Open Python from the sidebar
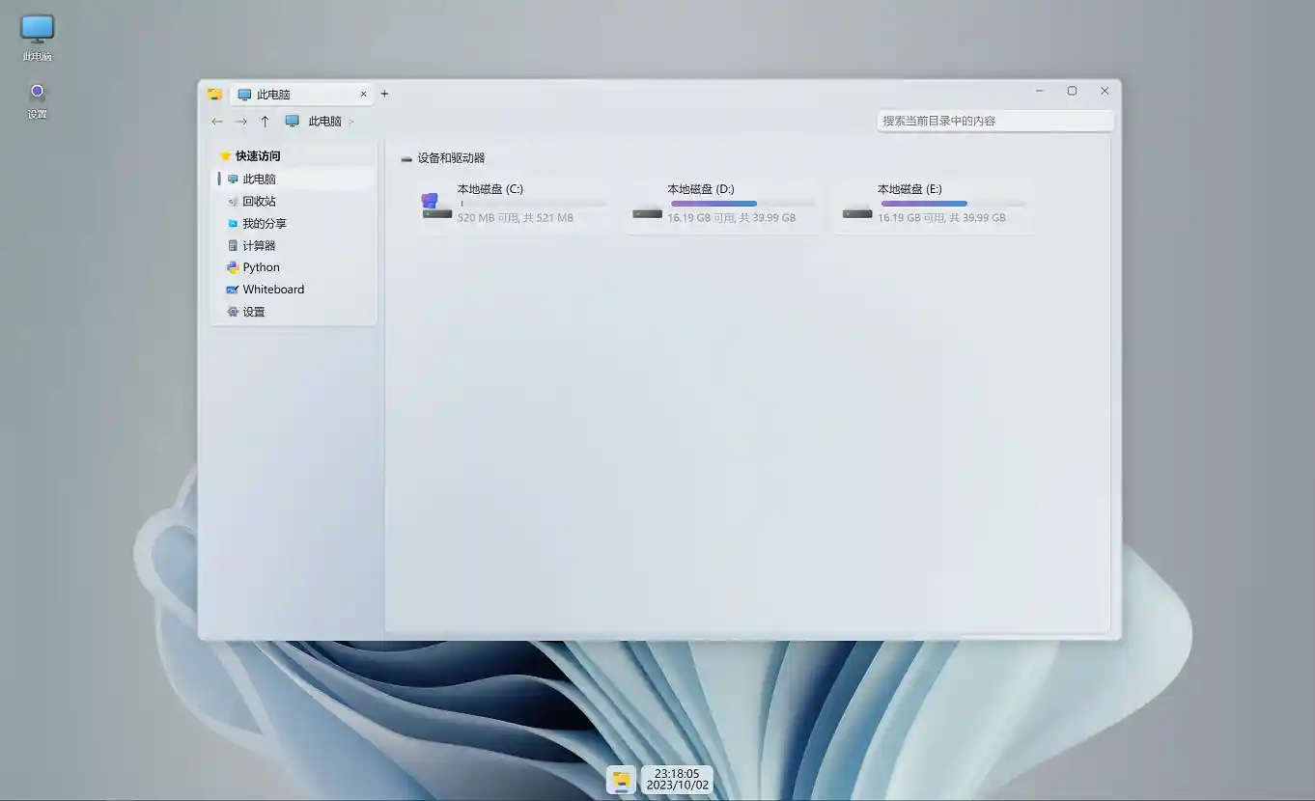The height and width of the screenshot is (801, 1315). pos(261,267)
